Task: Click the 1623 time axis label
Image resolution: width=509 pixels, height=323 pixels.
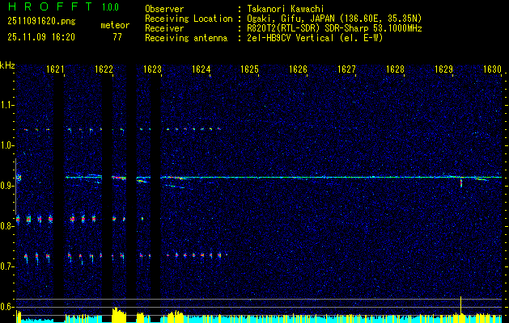Action: pos(152,69)
